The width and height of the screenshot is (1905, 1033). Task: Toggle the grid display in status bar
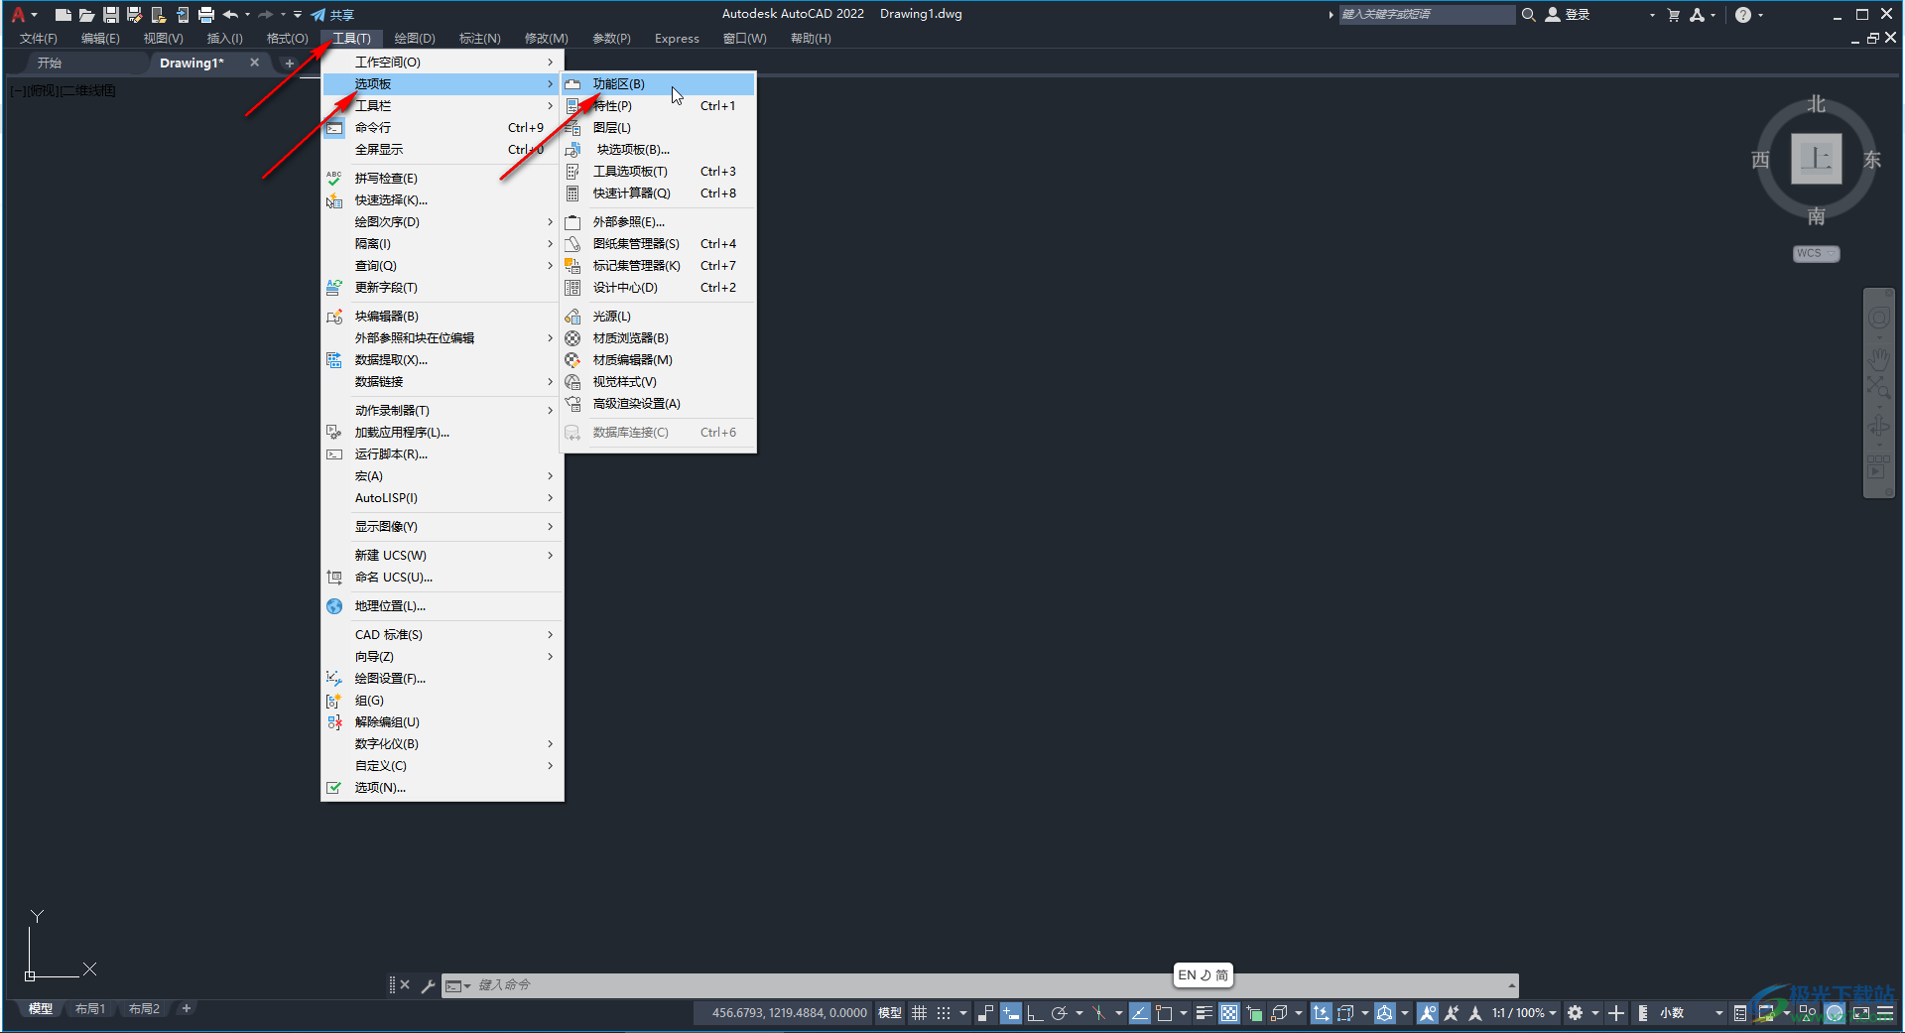pos(919,1013)
